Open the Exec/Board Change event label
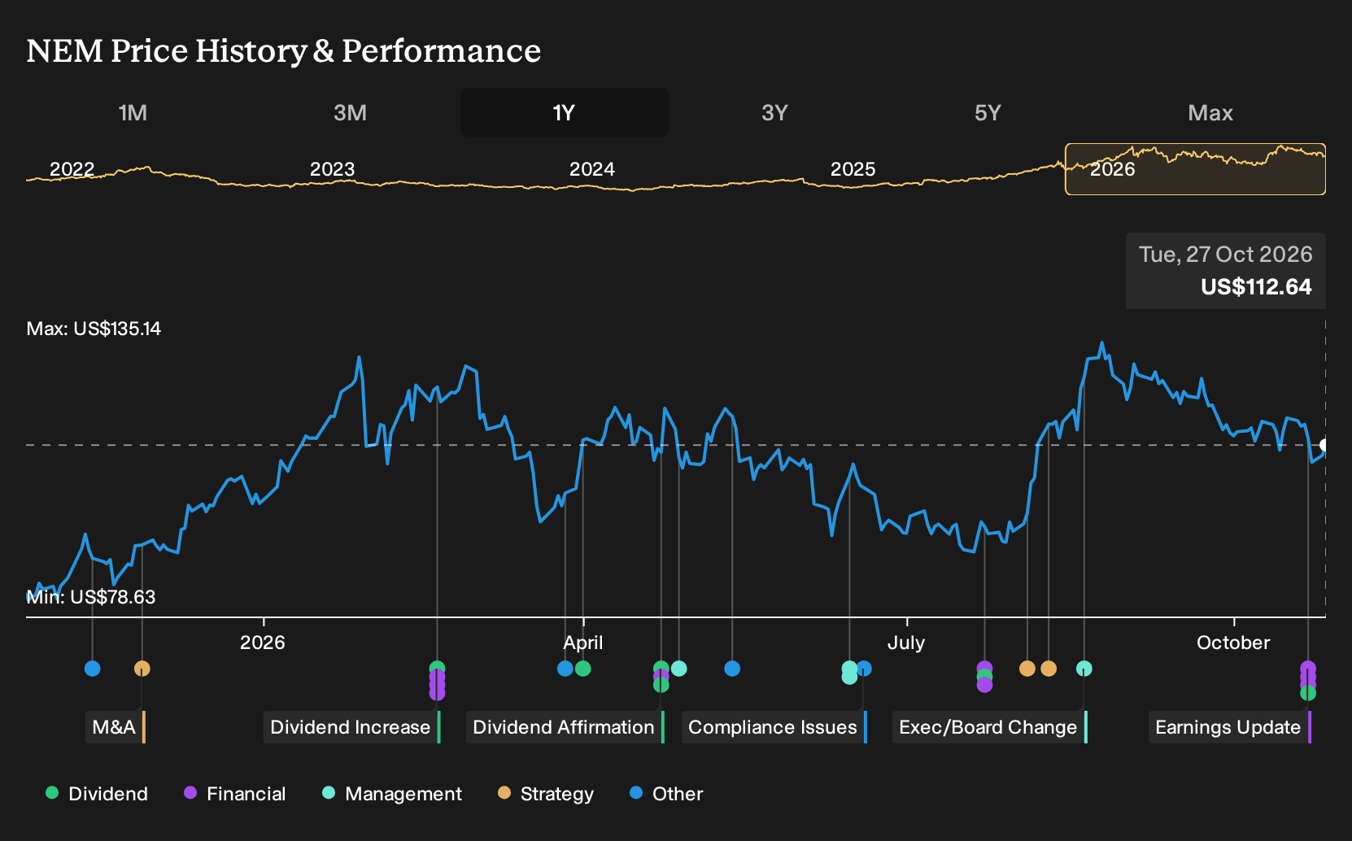Image resolution: width=1352 pixels, height=841 pixels. [990, 727]
